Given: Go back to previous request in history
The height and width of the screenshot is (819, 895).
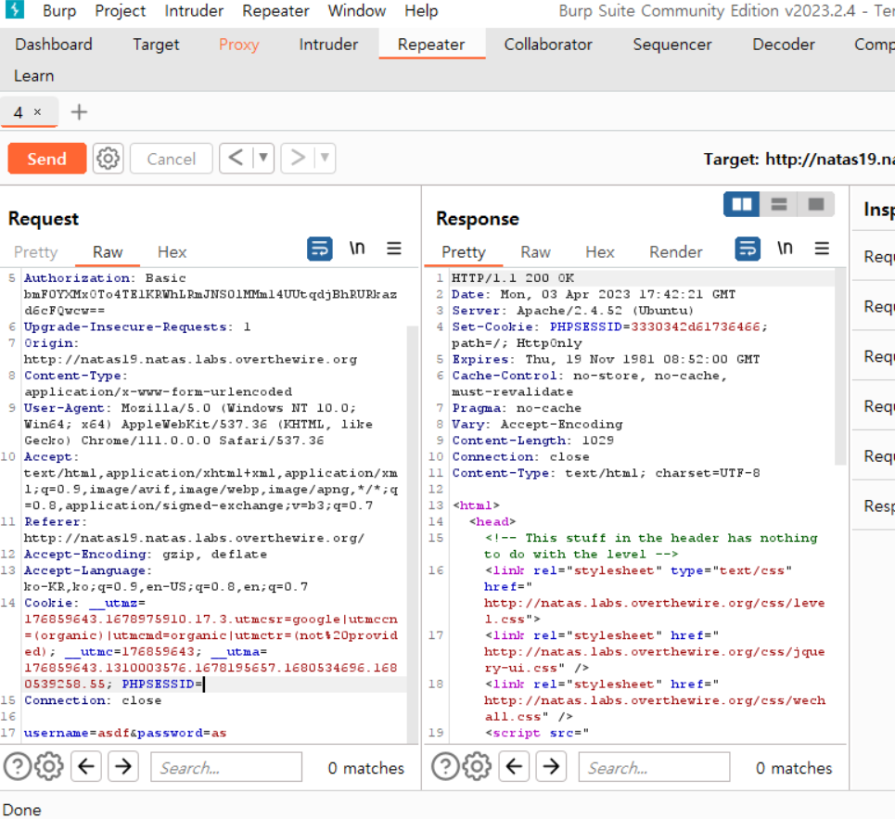Looking at the screenshot, I should (236, 158).
